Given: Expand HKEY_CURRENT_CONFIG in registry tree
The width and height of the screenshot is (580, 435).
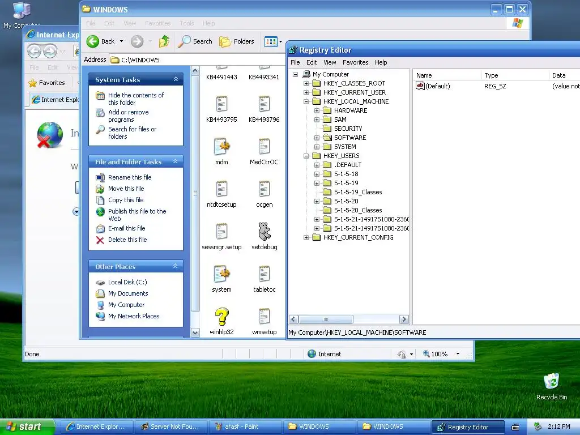Looking at the screenshot, I should [x=306, y=237].
